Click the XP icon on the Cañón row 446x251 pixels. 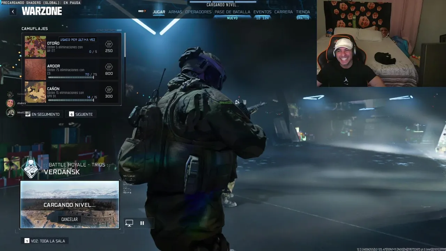[x=109, y=90]
